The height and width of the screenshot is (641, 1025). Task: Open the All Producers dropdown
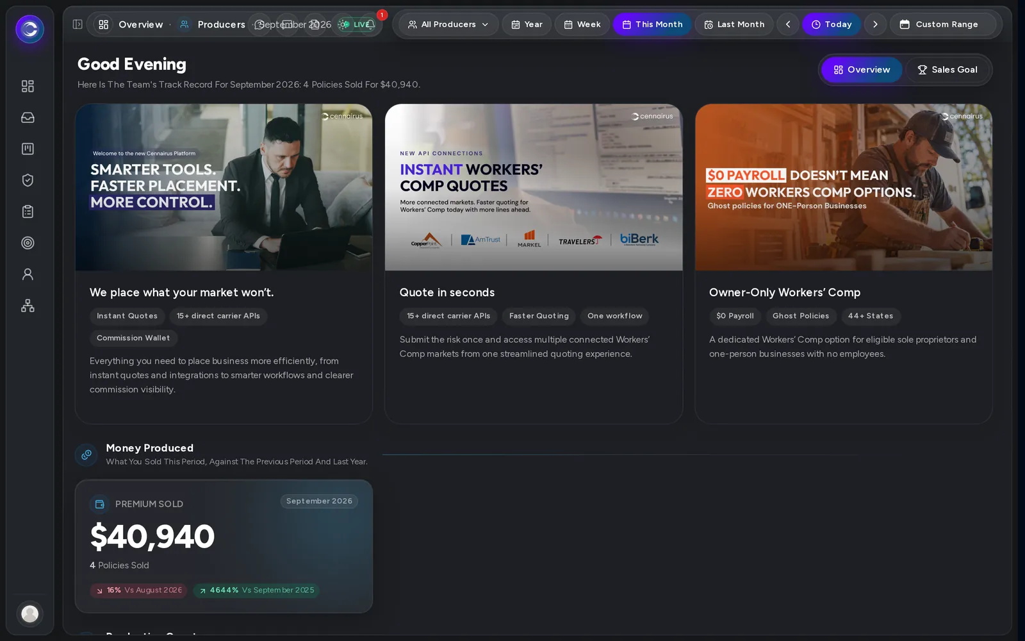click(448, 24)
